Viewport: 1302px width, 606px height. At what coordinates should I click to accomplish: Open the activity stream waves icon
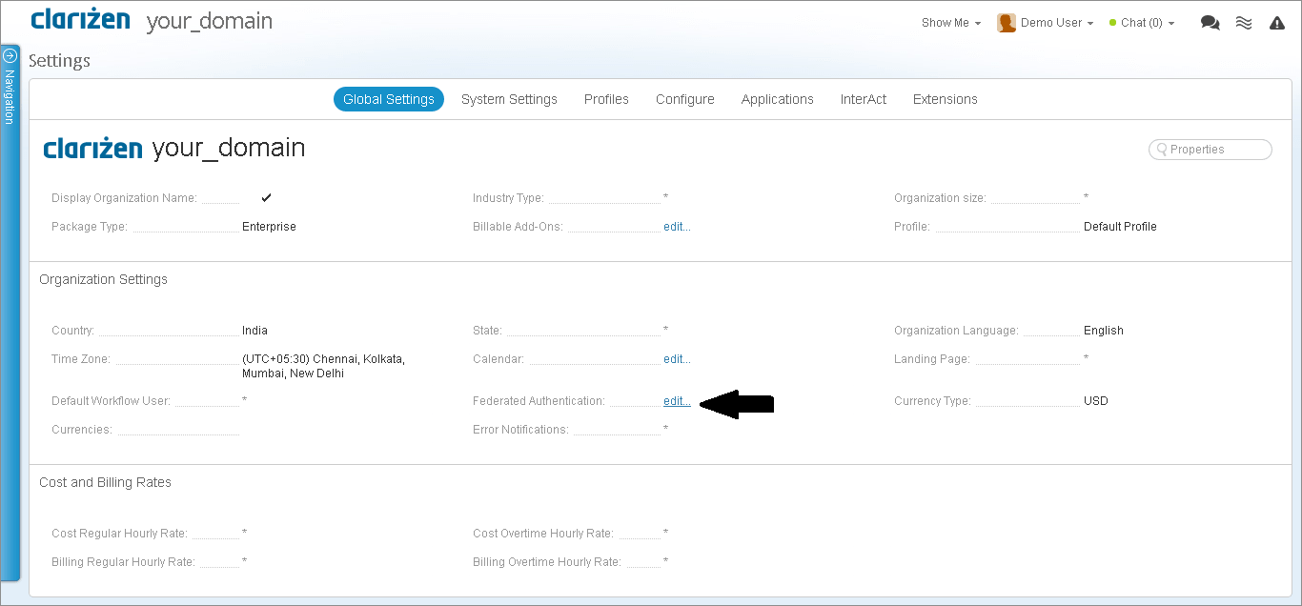(x=1244, y=23)
